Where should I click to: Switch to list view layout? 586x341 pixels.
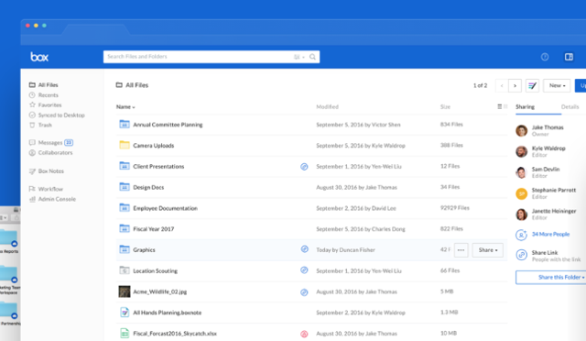tap(499, 106)
